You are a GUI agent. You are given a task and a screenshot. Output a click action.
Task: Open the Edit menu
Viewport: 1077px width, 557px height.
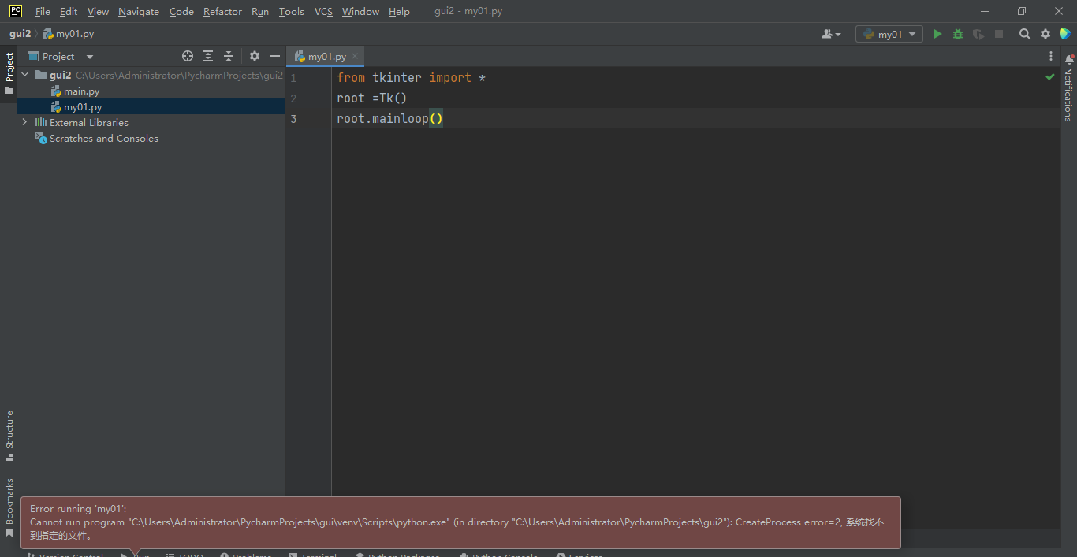coord(69,11)
